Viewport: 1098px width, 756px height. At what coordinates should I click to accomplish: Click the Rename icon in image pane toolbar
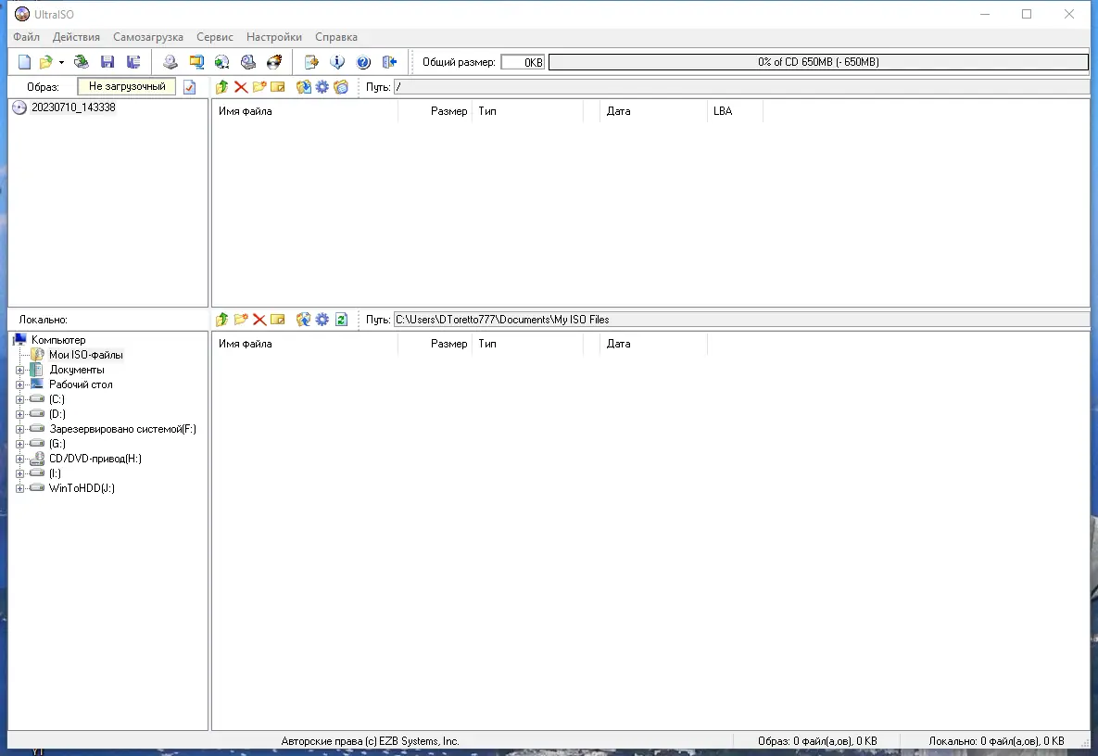tap(278, 87)
